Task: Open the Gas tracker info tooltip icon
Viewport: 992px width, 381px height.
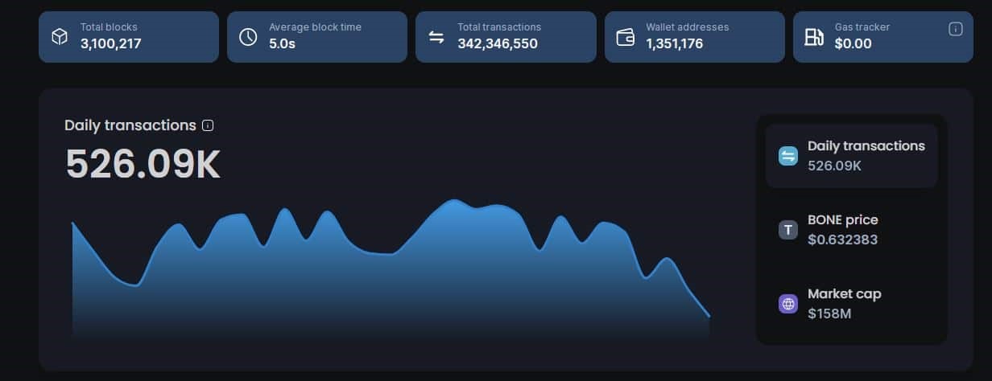Action: (x=956, y=29)
